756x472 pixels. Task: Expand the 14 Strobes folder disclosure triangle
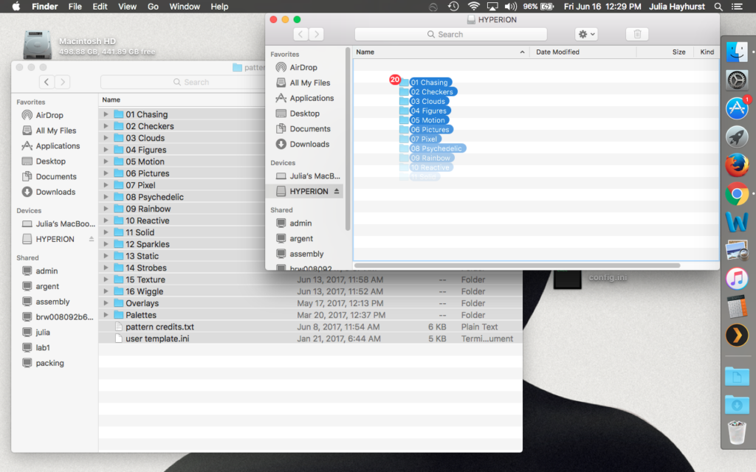(106, 267)
